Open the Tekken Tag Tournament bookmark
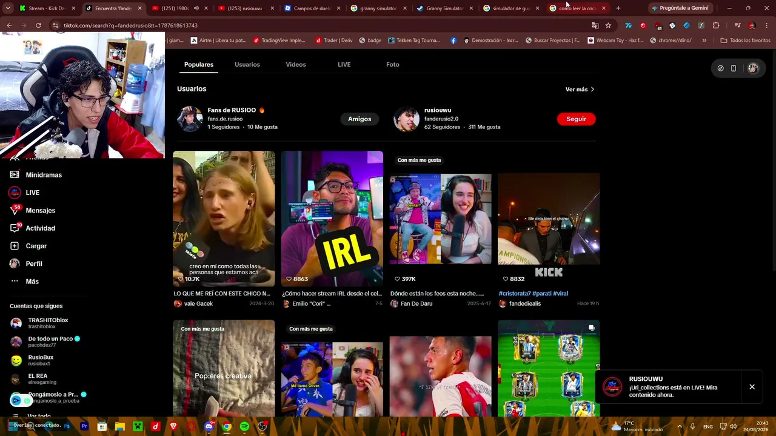 [x=413, y=41]
